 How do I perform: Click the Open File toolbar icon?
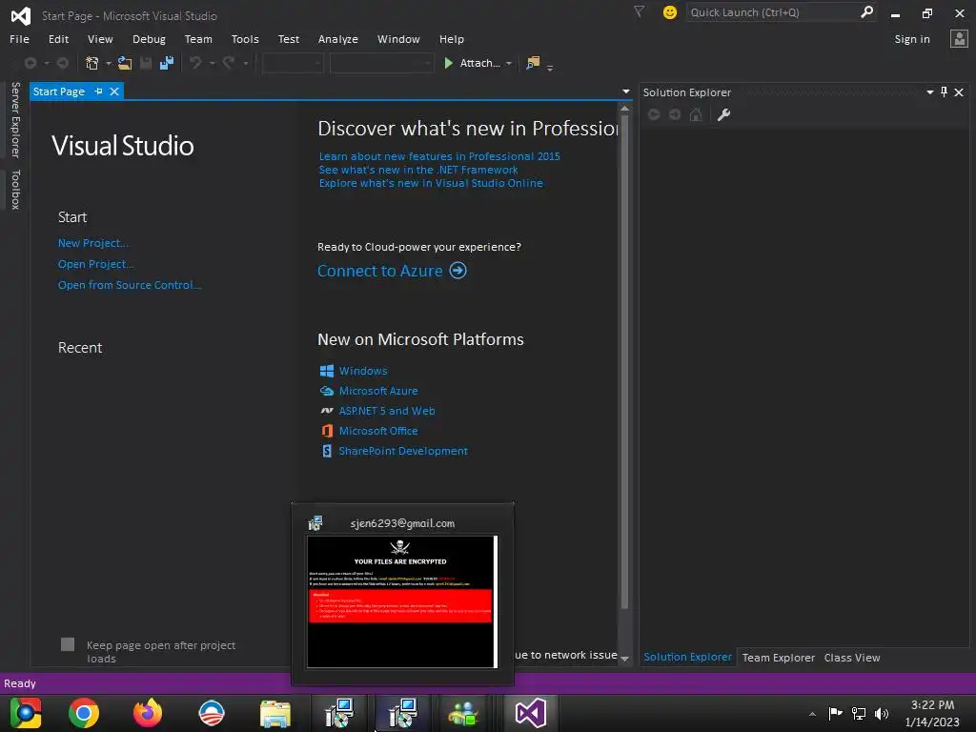coord(125,63)
